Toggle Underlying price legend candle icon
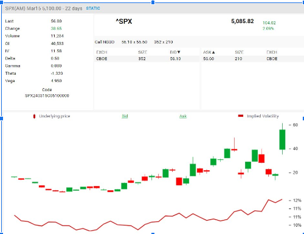The width and height of the screenshot is (304, 234). click(x=34, y=116)
